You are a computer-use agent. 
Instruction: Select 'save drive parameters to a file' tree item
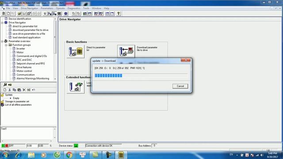click(29, 34)
